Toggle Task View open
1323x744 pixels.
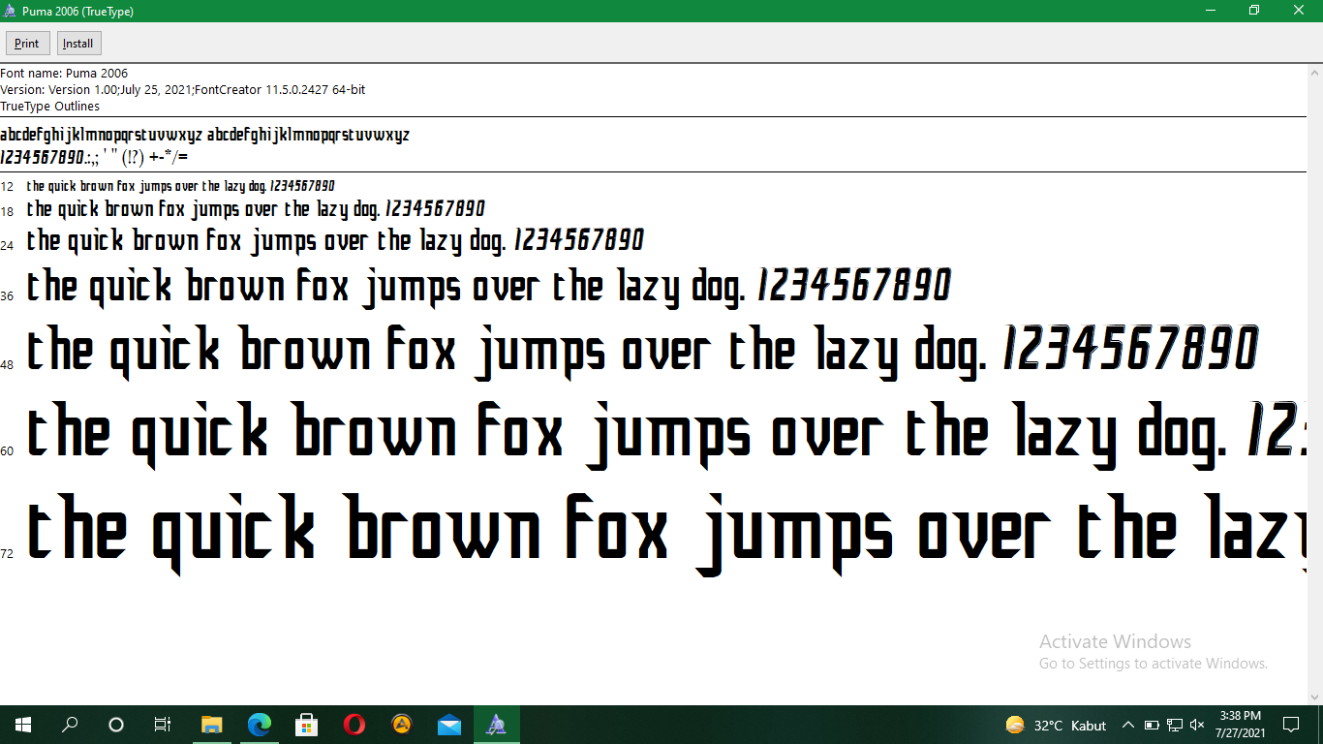[x=162, y=724]
